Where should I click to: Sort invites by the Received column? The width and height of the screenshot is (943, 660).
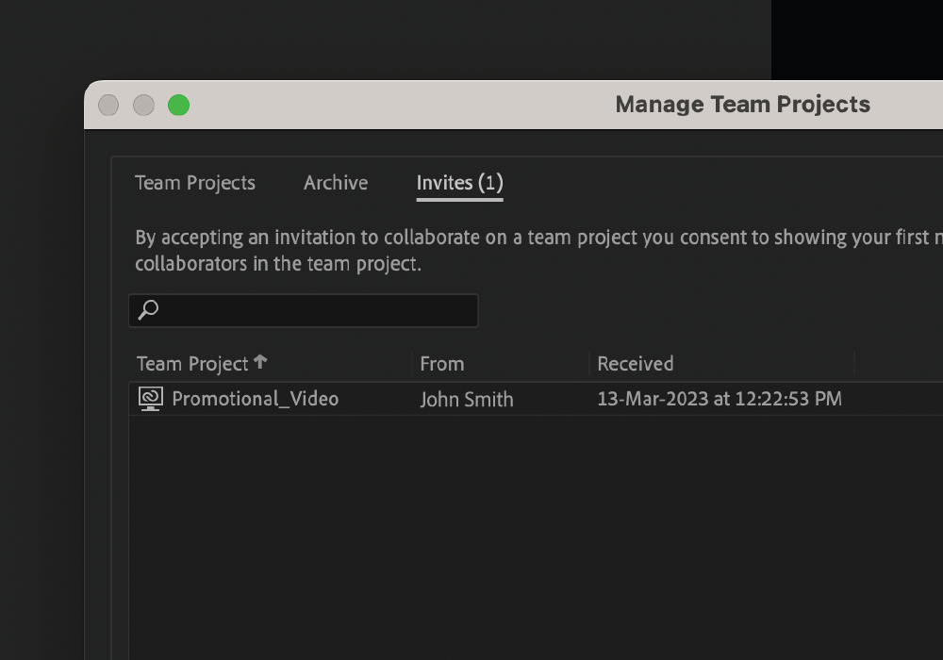pyautogui.click(x=636, y=364)
